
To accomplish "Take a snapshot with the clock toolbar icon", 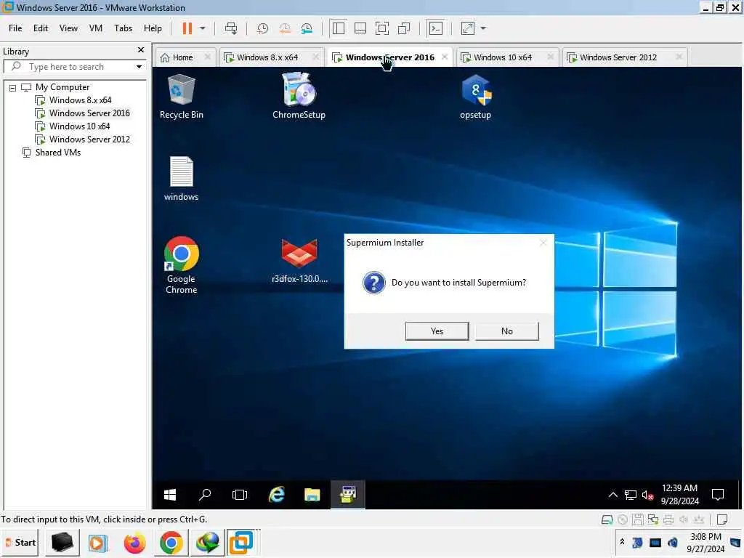I will coord(262,28).
